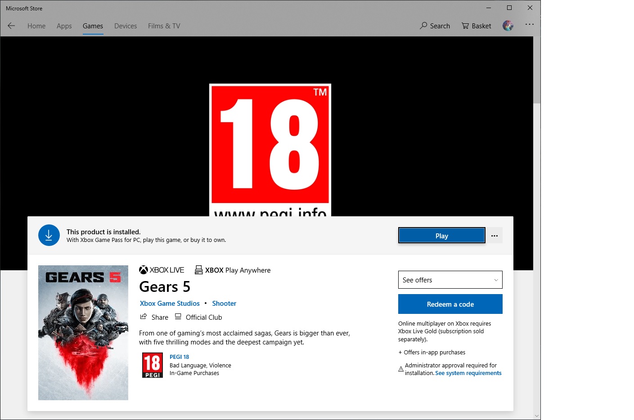Share the Gears 5 page
634x420 pixels.
coord(154,317)
